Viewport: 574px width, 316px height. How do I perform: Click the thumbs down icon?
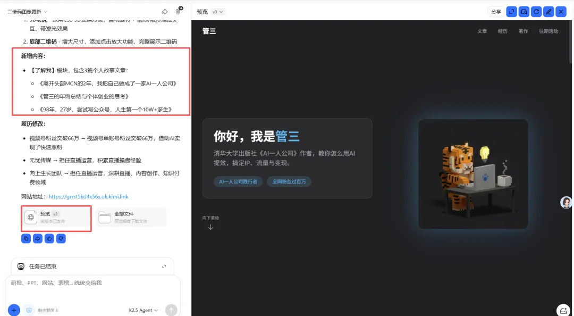point(61,239)
